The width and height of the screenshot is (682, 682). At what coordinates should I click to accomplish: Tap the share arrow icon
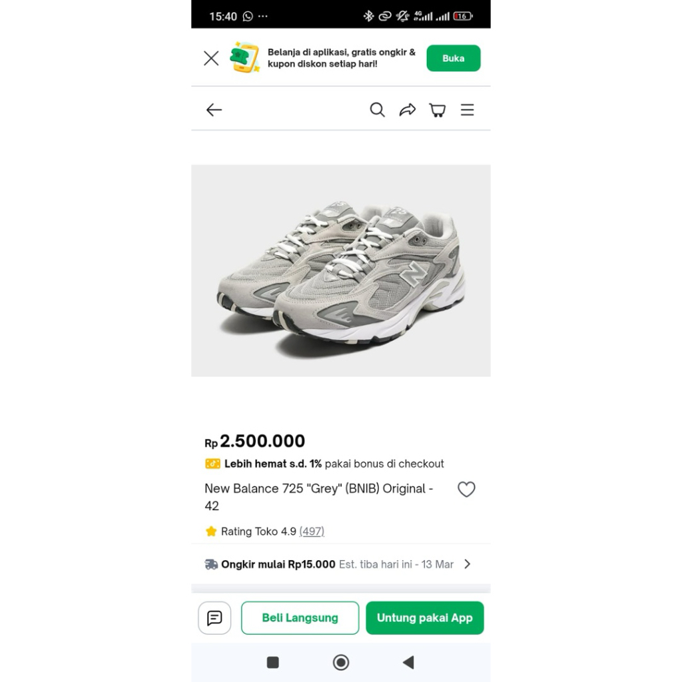408,110
